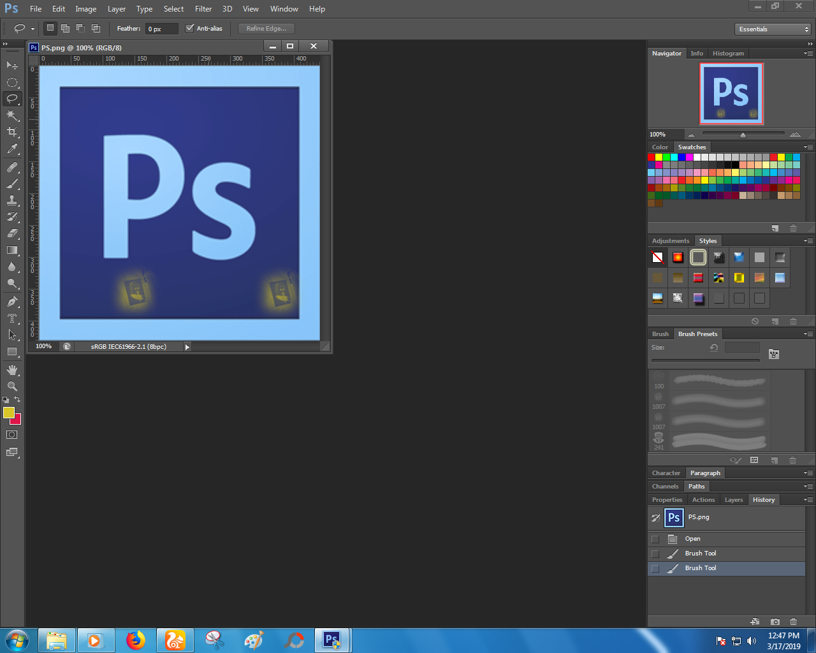This screenshot has height=653, width=816.
Task: Activate the Eraser tool
Action: [12, 233]
